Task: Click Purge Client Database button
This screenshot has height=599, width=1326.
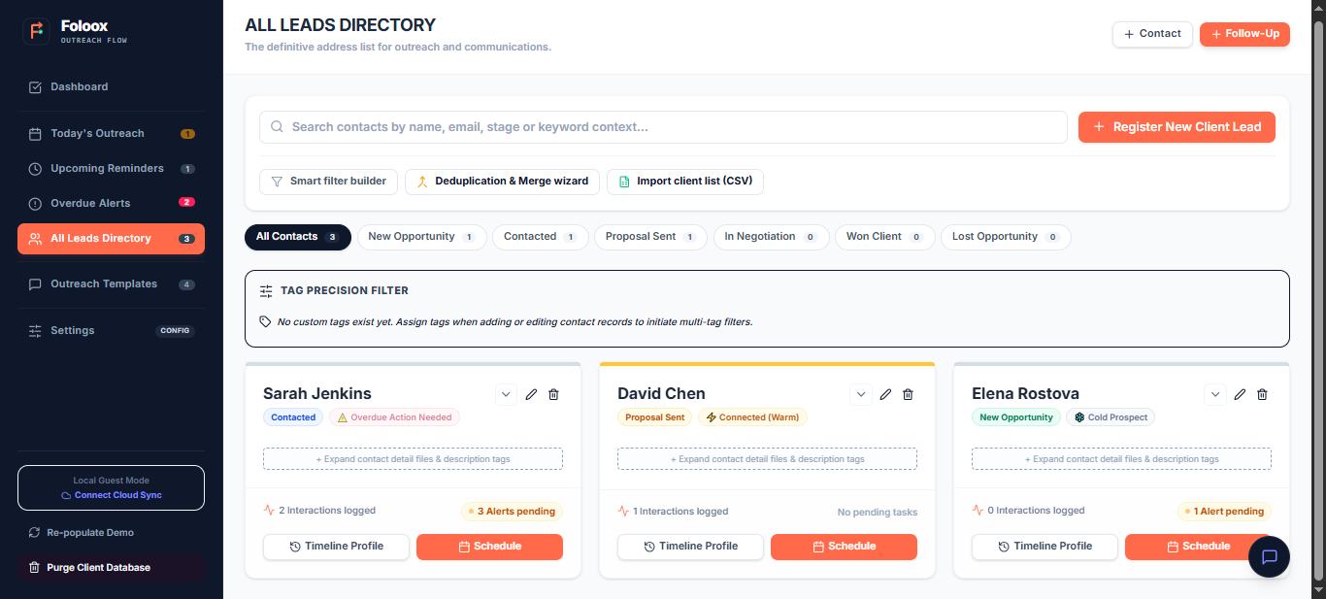Action: (x=111, y=568)
